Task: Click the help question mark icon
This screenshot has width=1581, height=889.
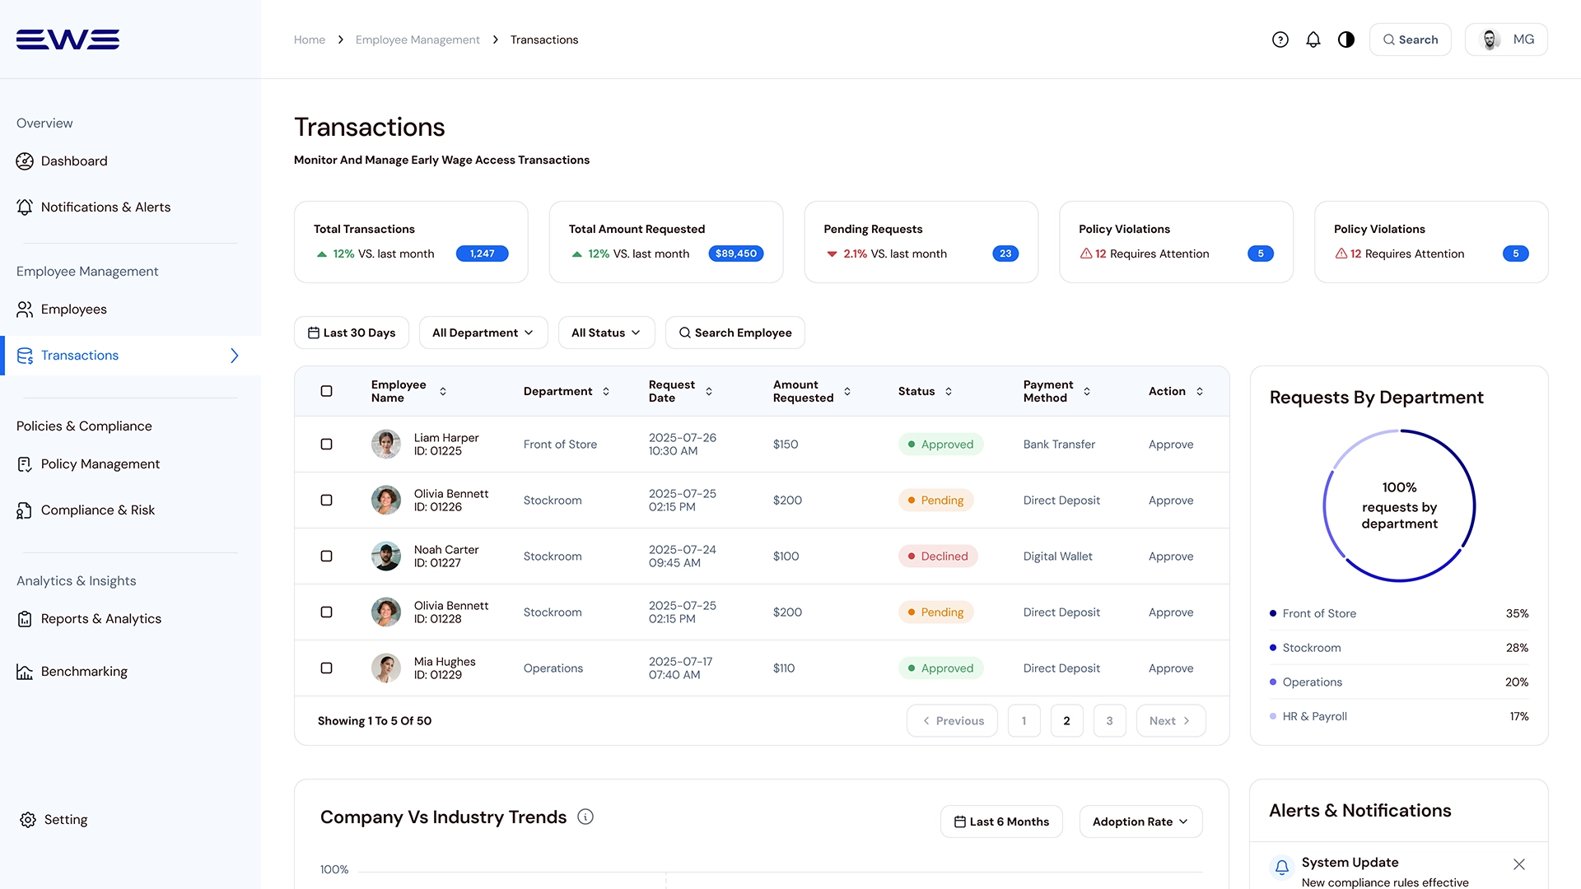Action: point(1280,40)
